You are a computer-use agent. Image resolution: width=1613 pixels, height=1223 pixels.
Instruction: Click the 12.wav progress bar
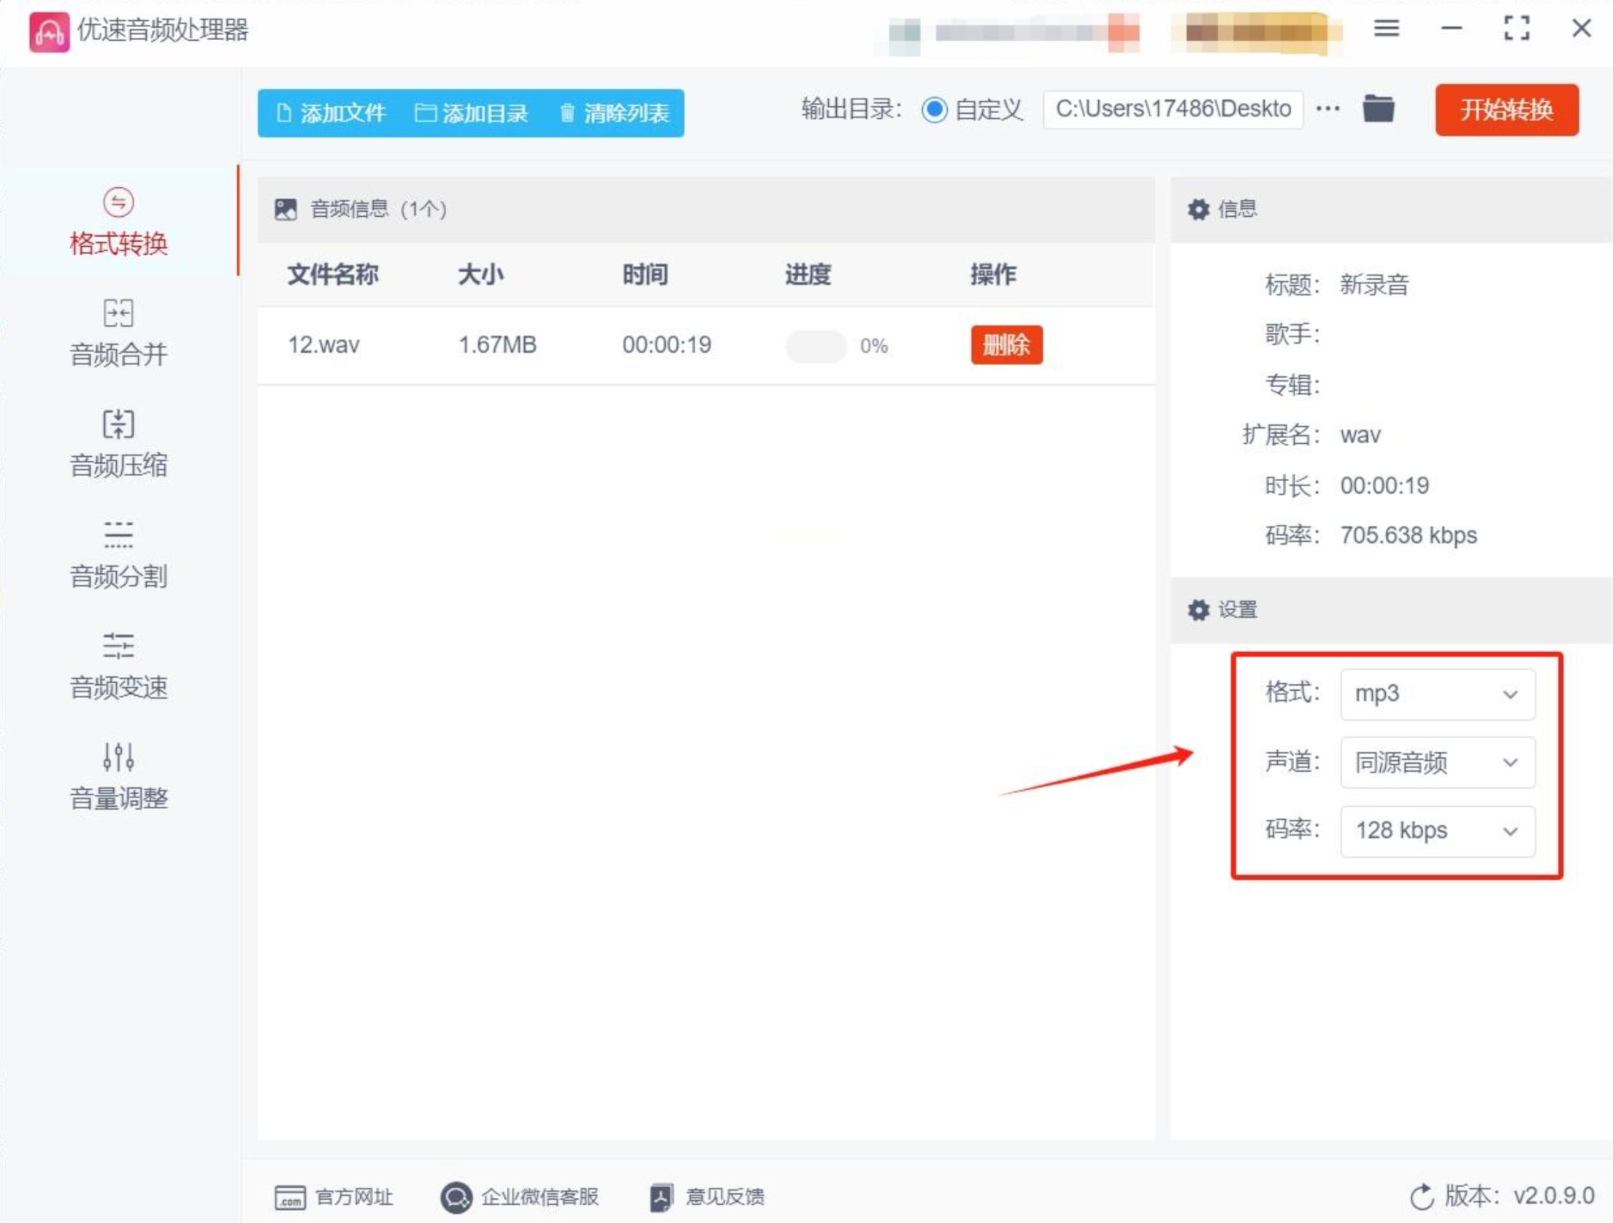[816, 346]
